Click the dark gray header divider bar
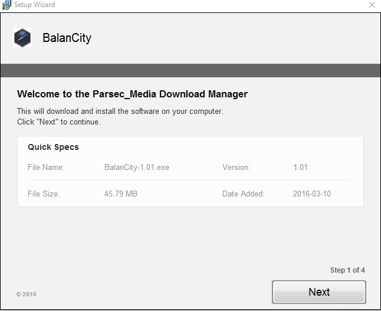Image resolution: width=381 pixels, height=311 pixels. 190,70
